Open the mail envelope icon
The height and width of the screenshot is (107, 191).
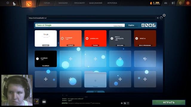(x=166, y=3)
